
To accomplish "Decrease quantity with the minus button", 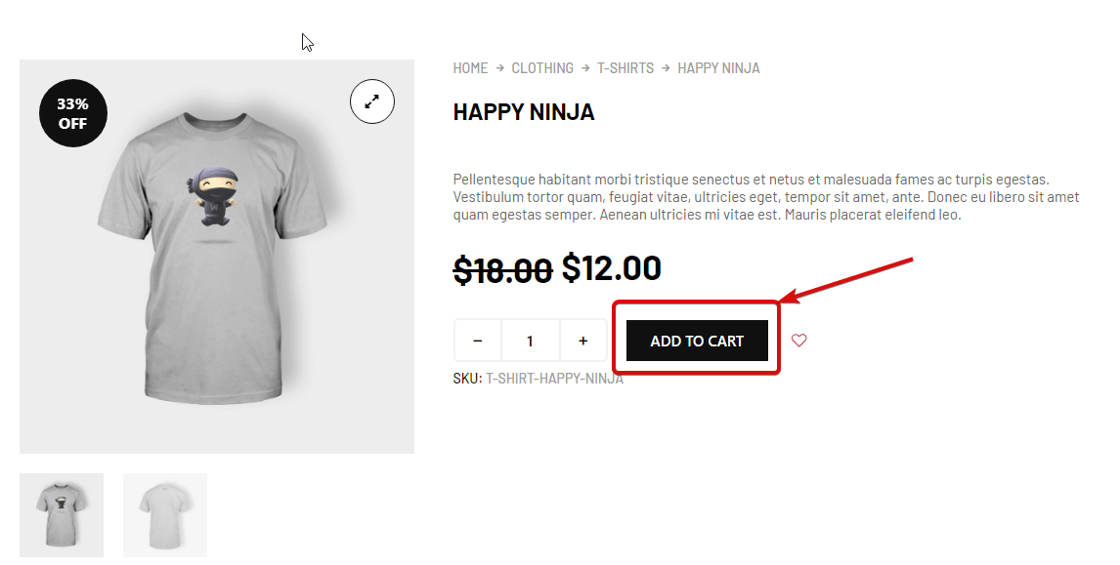I will point(478,341).
